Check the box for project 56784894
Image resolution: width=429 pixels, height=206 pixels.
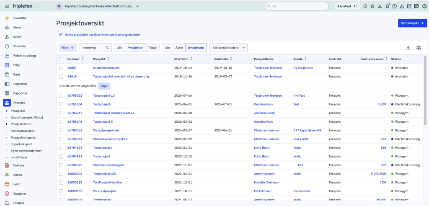tap(61, 148)
